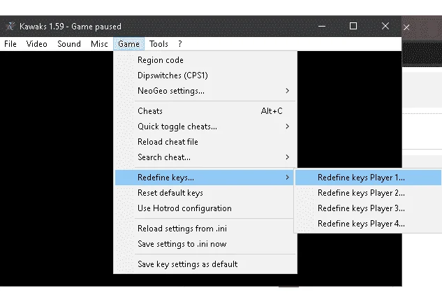
Task: Open the Sound menu
Action: pos(69,44)
